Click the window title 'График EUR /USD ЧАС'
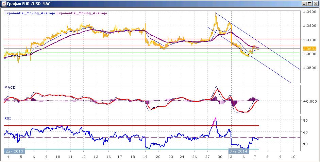The width and height of the screenshot is (320, 162). pyautogui.click(x=29, y=4)
